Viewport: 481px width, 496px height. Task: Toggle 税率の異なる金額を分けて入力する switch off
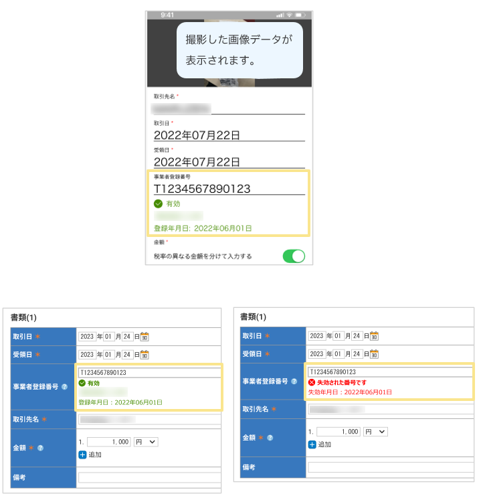pyautogui.click(x=294, y=256)
